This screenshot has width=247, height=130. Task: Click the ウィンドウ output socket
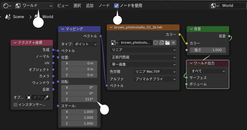53,83
